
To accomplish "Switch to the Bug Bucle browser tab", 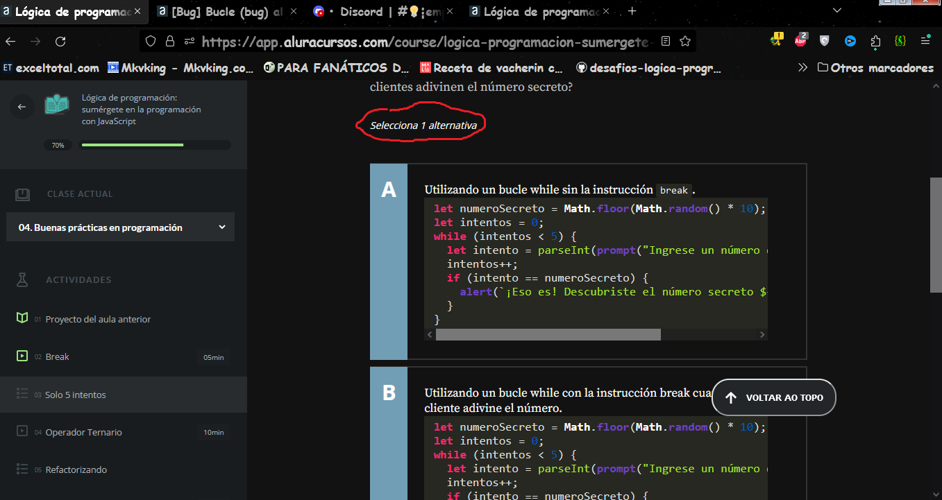I will (225, 11).
